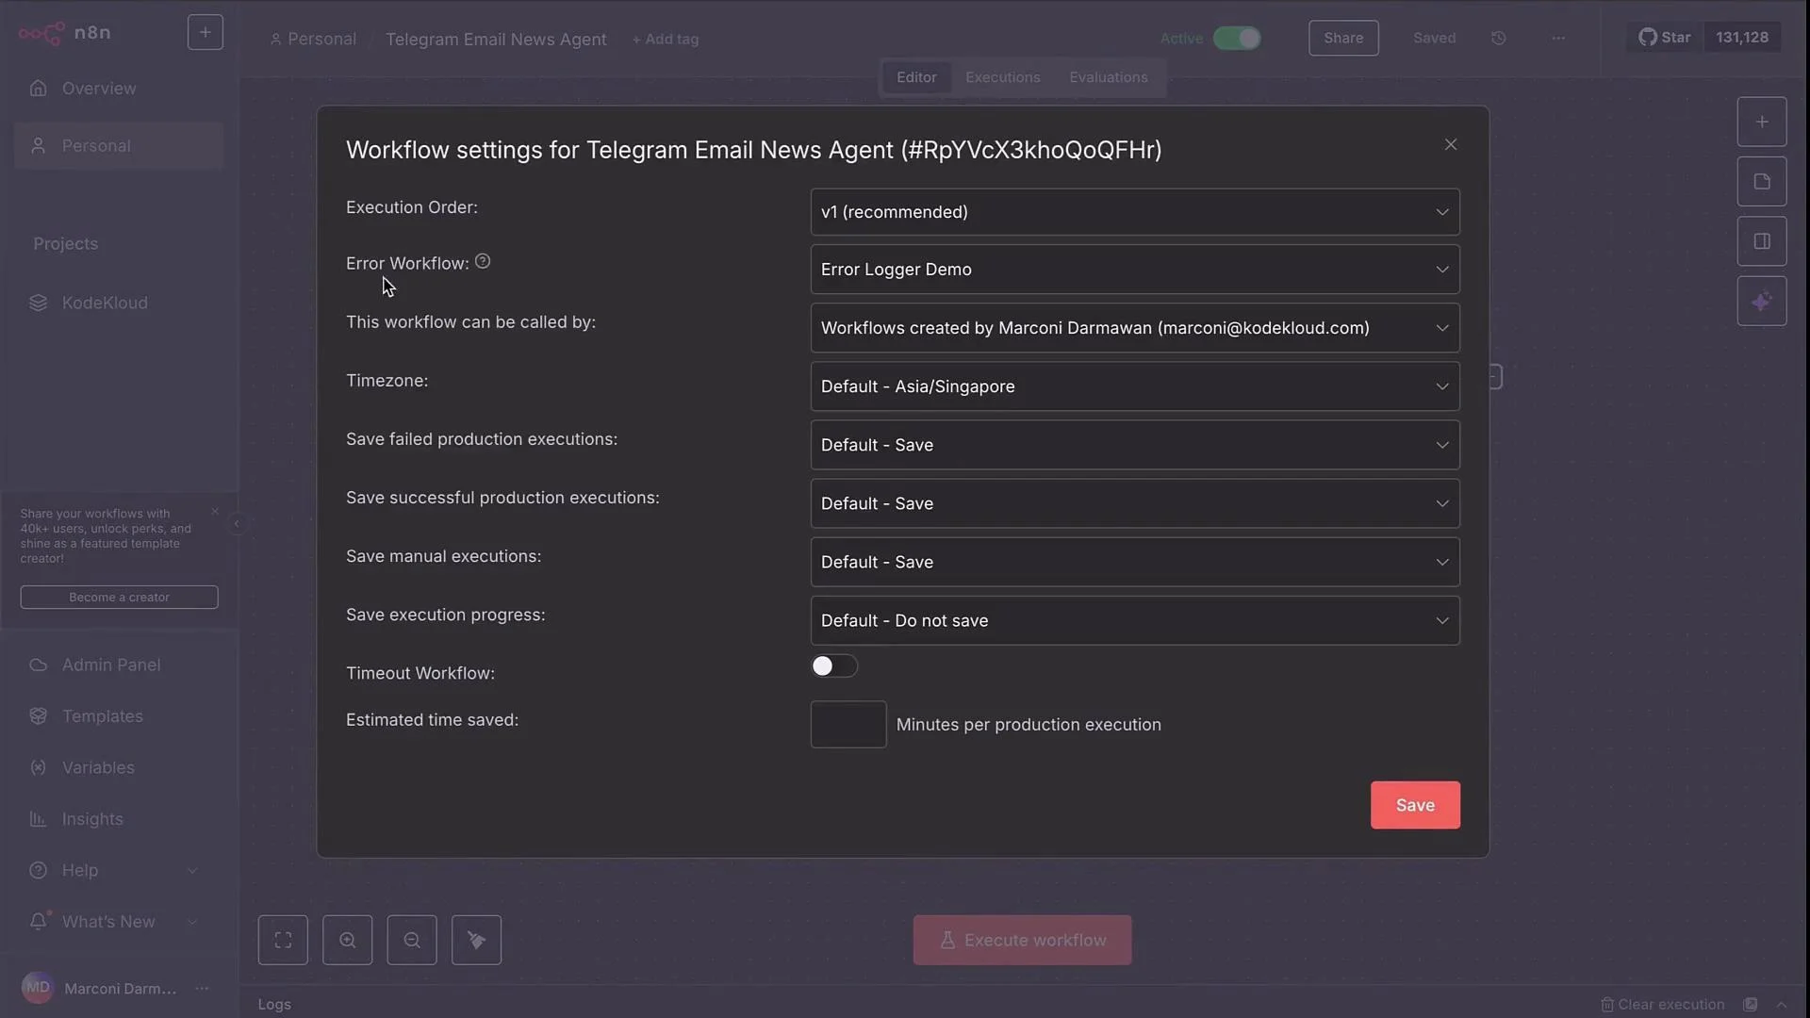The image size is (1810, 1018).
Task: Close the workflow settings dialog
Action: pyautogui.click(x=1451, y=144)
